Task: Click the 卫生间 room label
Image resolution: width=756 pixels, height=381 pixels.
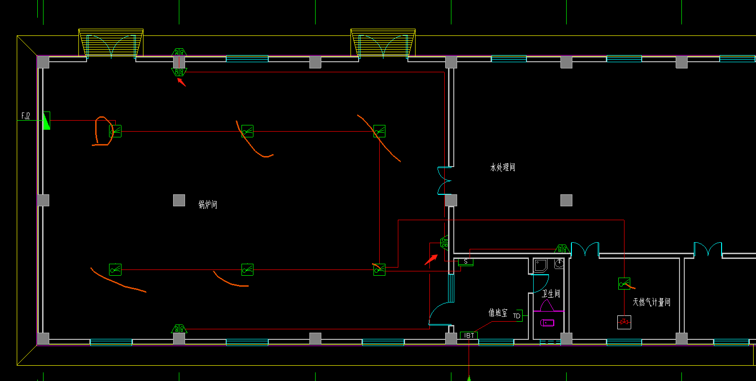Action: coord(551,293)
